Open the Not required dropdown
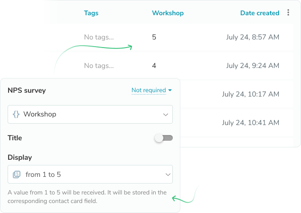Viewport: 301px width, 213px height. click(149, 90)
